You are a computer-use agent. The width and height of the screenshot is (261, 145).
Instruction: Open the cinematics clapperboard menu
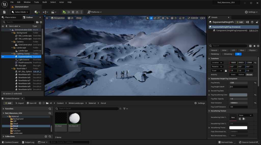click(x=54, y=12)
